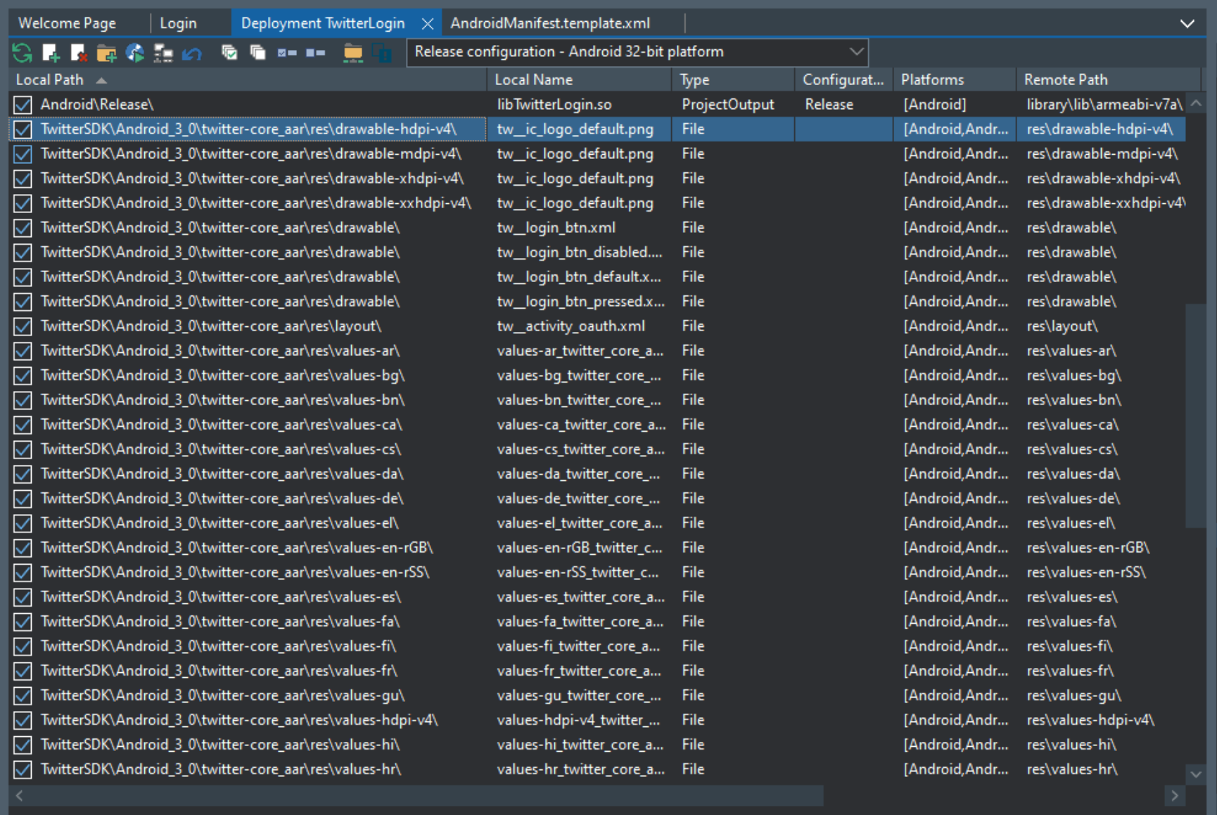This screenshot has width=1217, height=815.
Task: Click the [Android] platforms cell
Action: [x=934, y=105]
